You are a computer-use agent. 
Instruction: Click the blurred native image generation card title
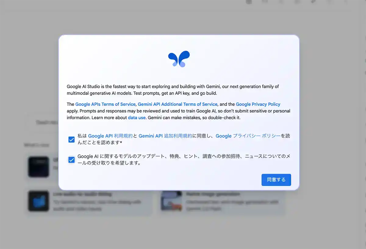click(x=213, y=194)
